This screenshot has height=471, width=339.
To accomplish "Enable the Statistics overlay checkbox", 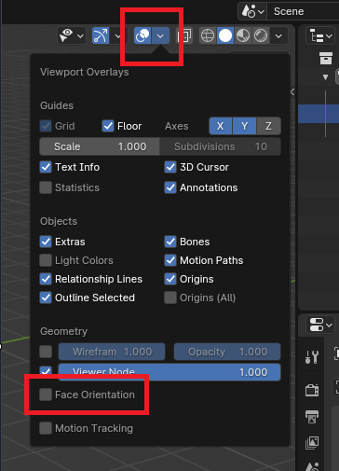I will 46,187.
